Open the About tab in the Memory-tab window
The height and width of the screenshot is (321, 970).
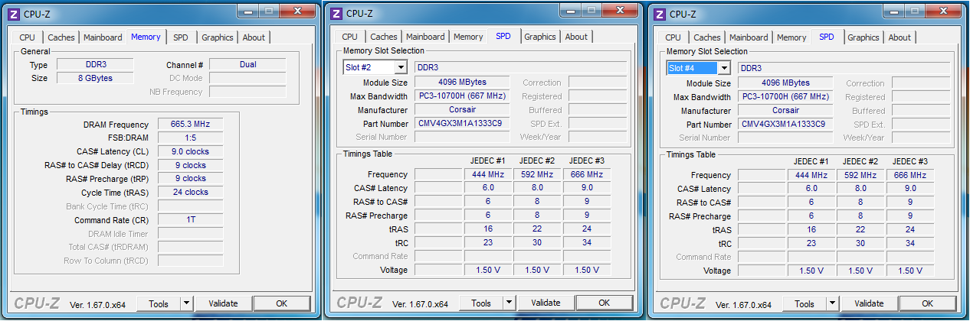(254, 37)
